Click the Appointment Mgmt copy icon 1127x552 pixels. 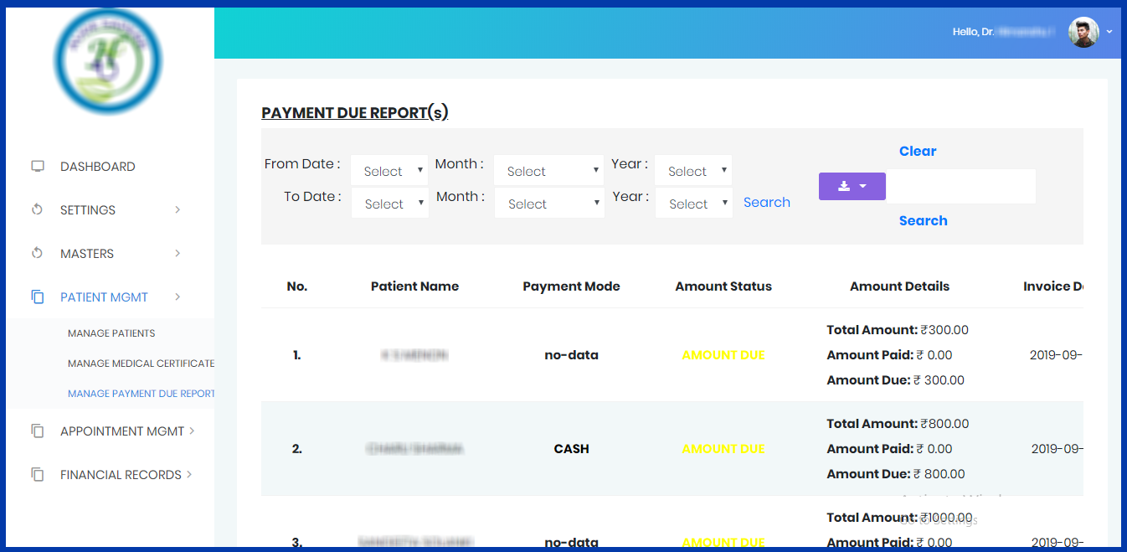pyautogui.click(x=37, y=431)
